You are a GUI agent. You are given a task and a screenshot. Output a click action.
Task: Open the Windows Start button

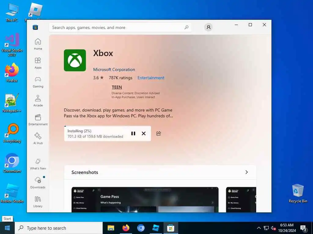point(7,228)
